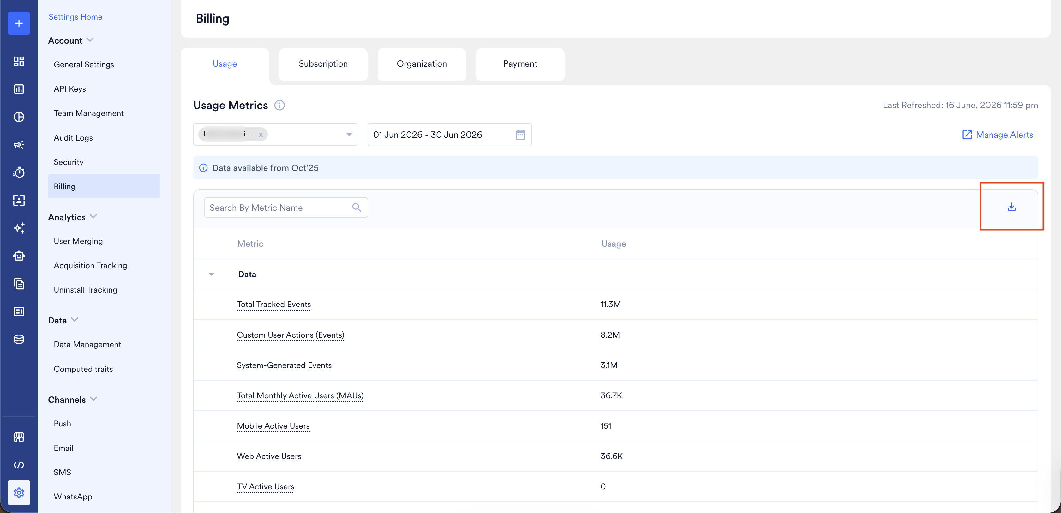Open the documents copy icon

coord(19,283)
